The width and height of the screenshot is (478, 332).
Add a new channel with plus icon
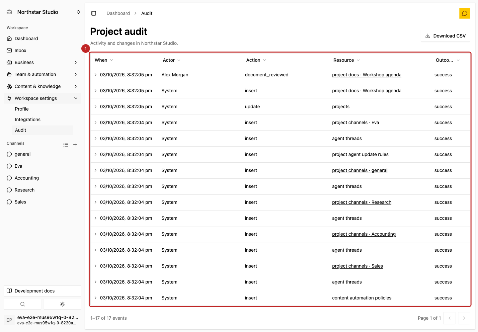75,145
